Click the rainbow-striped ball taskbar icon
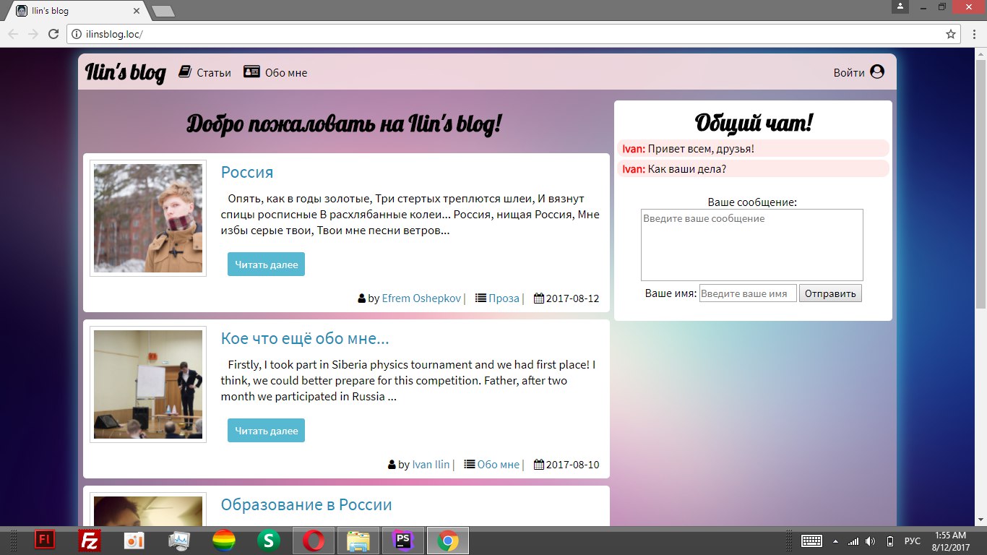 pos(224,541)
